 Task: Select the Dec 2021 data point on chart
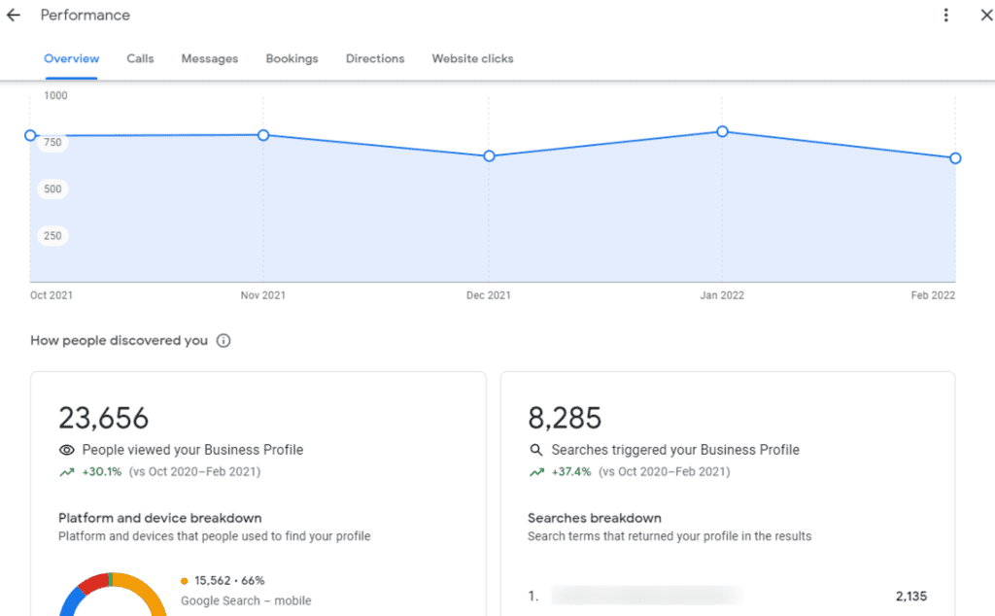pyautogui.click(x=489, y=156)
